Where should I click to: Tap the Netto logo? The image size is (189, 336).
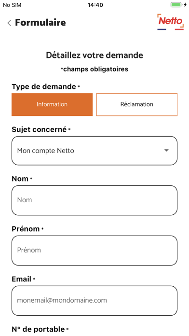coord(170,22)
